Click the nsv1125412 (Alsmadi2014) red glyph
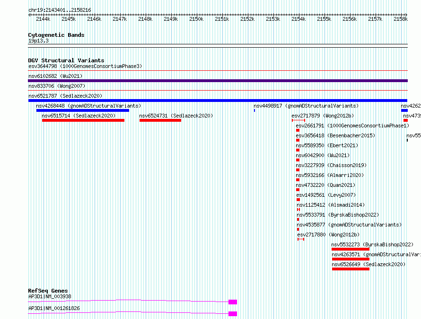 [298, 210]
